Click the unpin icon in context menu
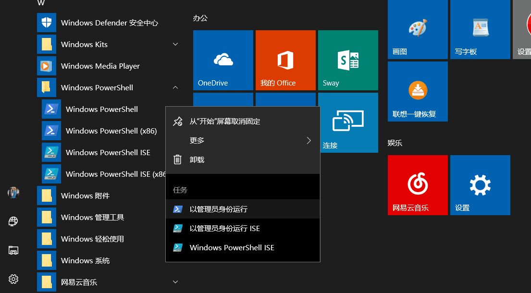 click(178, 122)
